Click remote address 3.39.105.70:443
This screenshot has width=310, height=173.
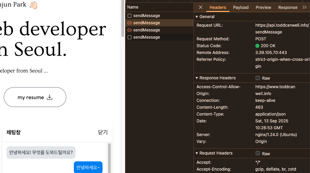[271, 53]
